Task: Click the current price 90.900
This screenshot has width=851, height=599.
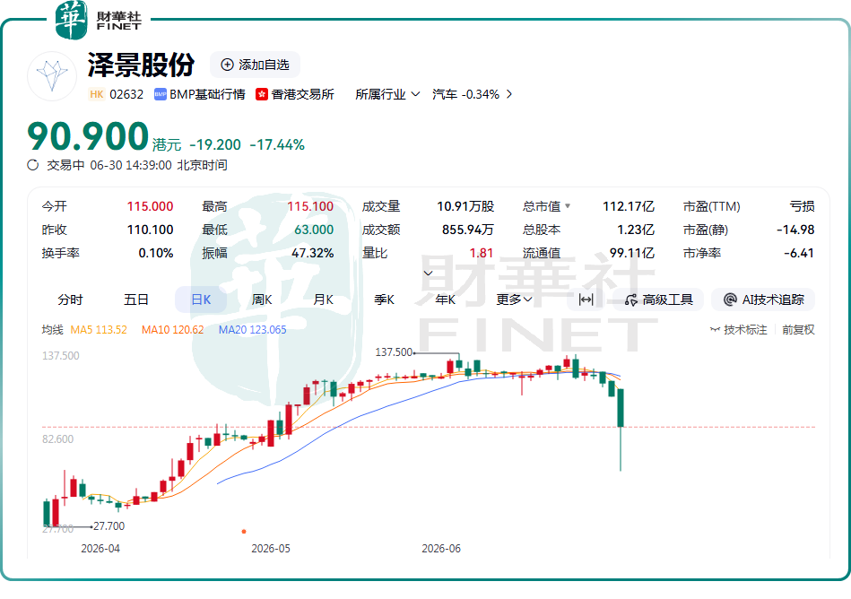Action: click(88, 135)
